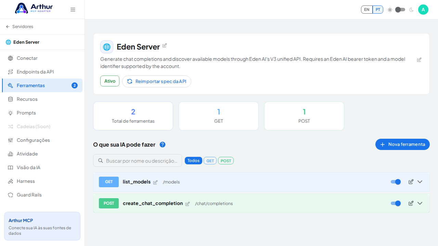Switch language to EN
Image resolution: width=438 pixels, height=246 pixels.
(x=367, y=10)
